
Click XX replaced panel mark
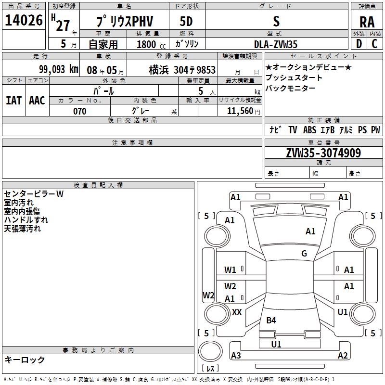click(237, 312)
